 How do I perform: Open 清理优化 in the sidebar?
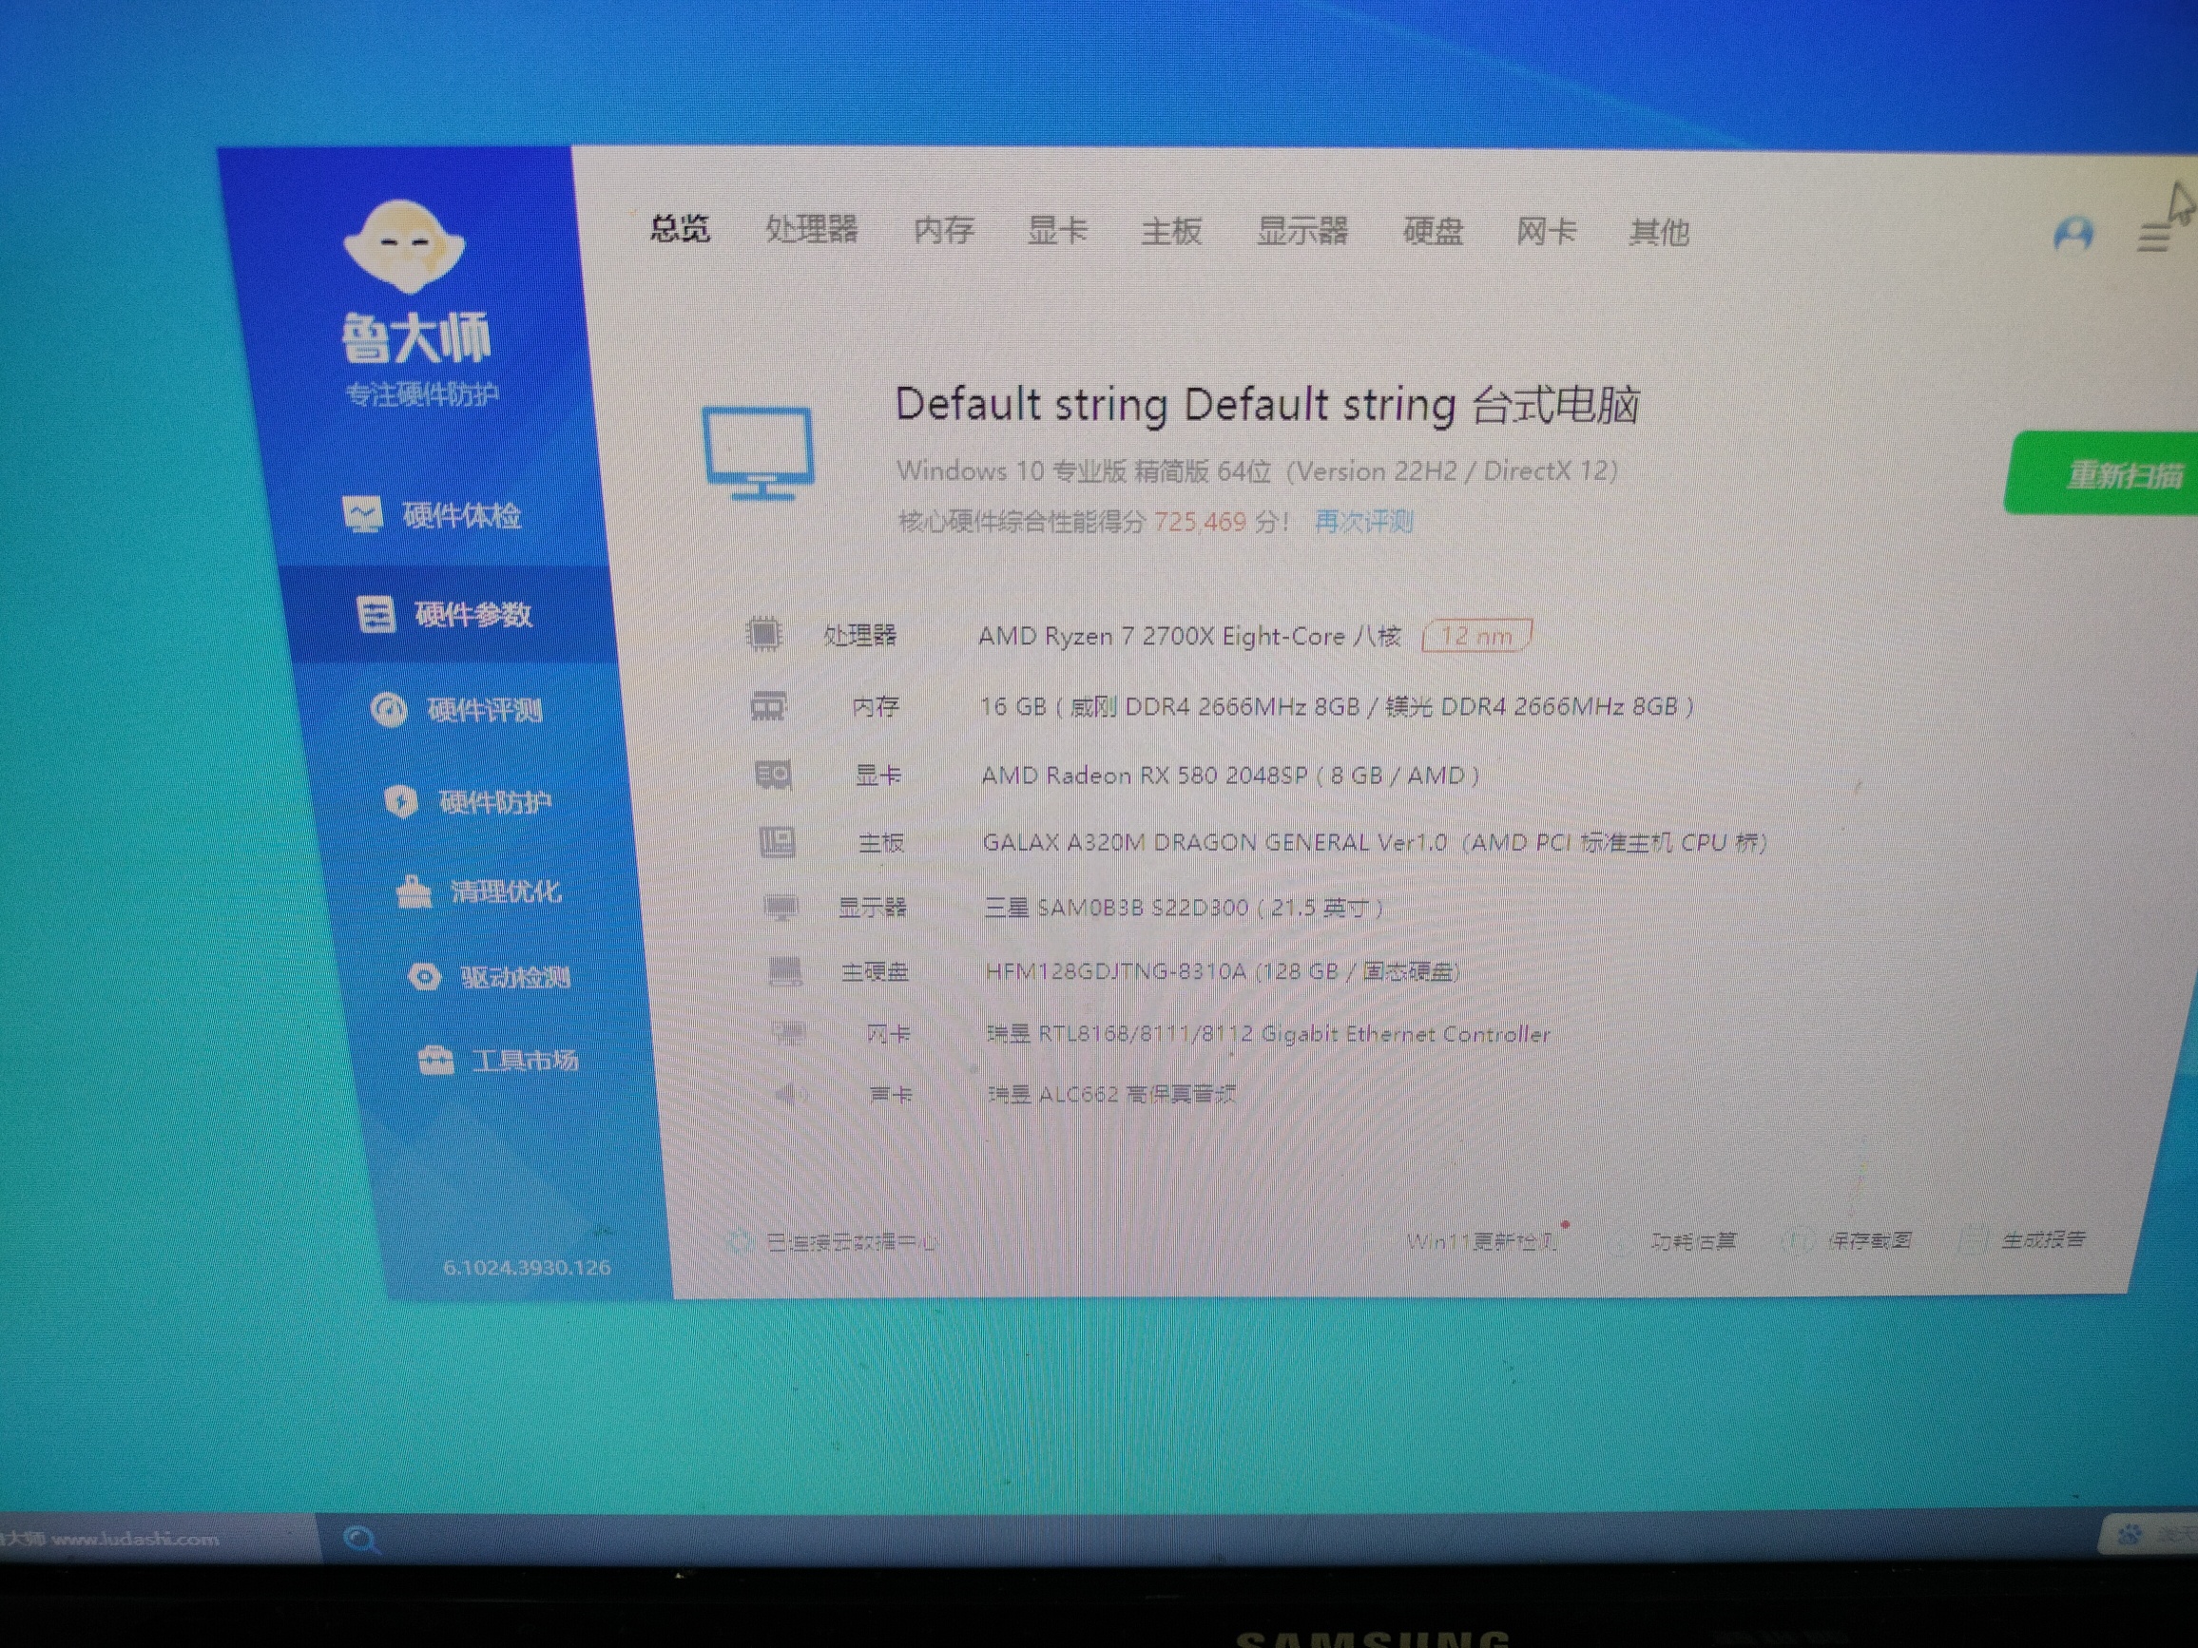[x=479, y=891]
